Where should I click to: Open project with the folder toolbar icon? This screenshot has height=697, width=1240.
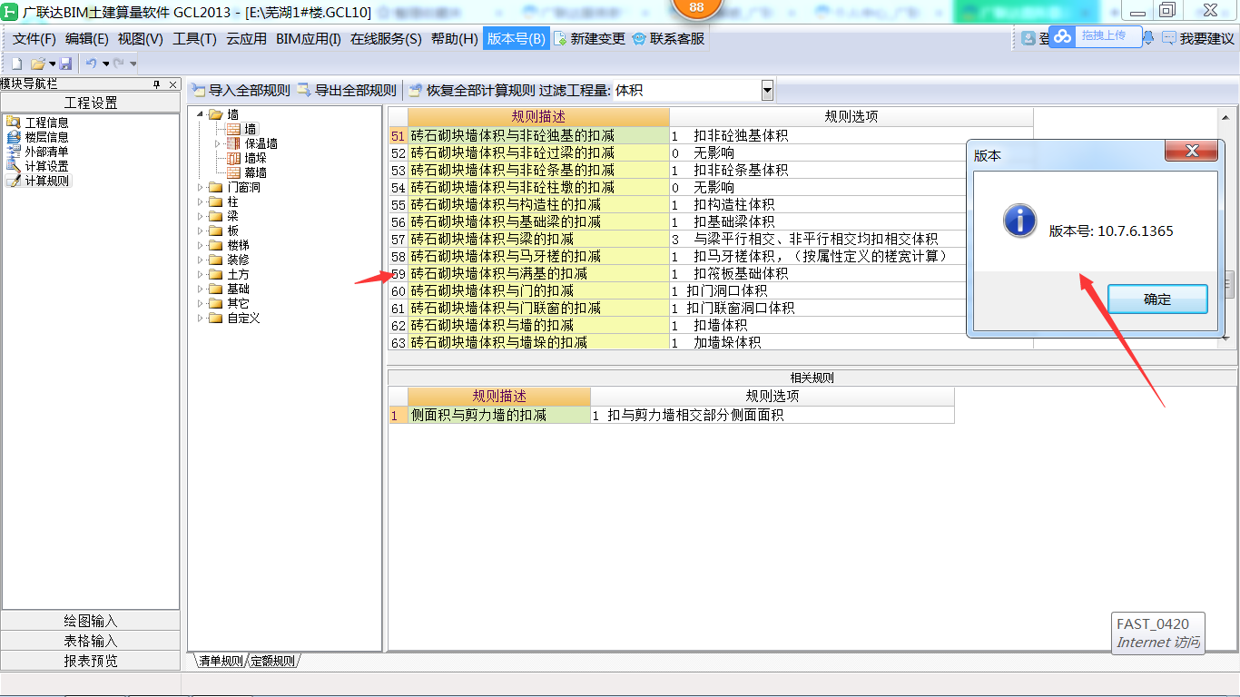[38, 64]
